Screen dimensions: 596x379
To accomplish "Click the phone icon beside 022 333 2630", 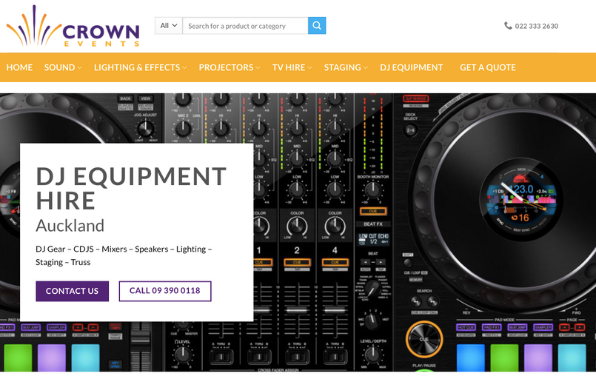I will [508, 26].
